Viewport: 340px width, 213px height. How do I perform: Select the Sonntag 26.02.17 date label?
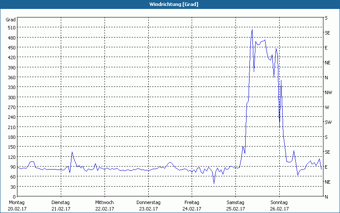[279, 205]
